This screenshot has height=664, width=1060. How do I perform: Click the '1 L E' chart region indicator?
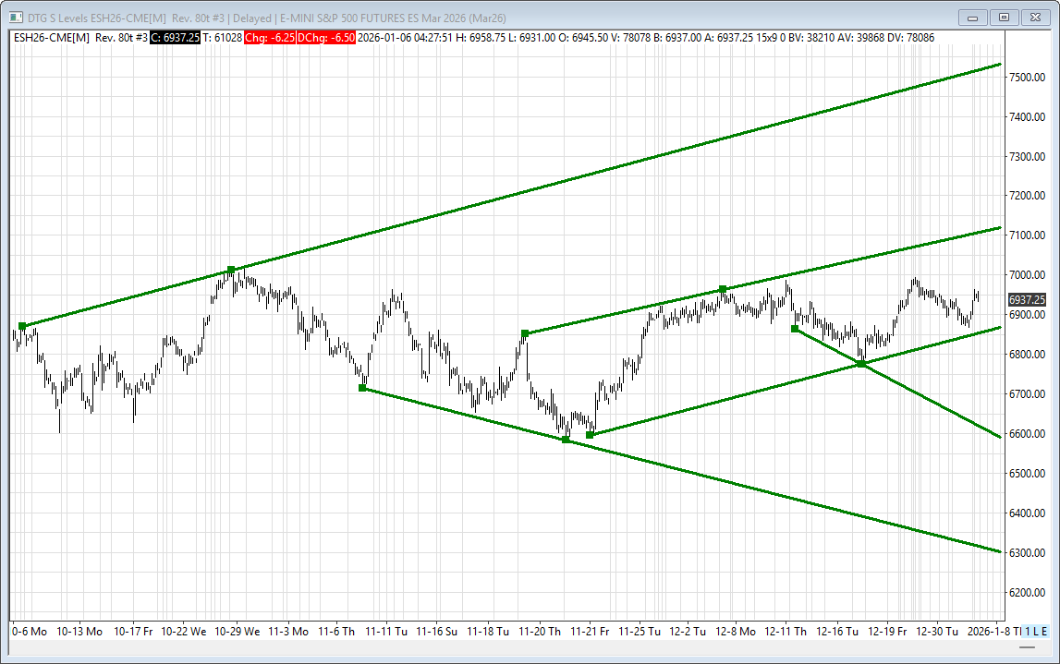click(1036, 631)
